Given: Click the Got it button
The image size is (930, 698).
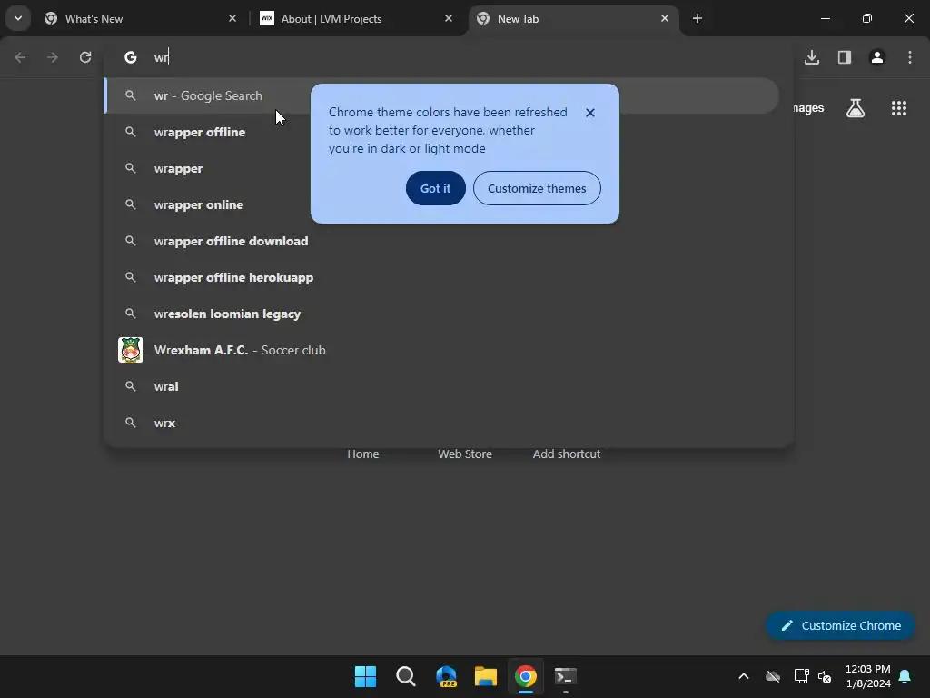Looking at the screenshot, I should coord(435,188).
